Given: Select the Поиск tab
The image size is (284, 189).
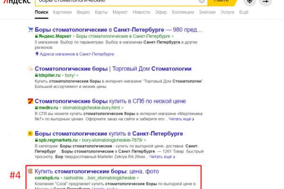Looking at the screenshot, I should (x=42, y=12).
